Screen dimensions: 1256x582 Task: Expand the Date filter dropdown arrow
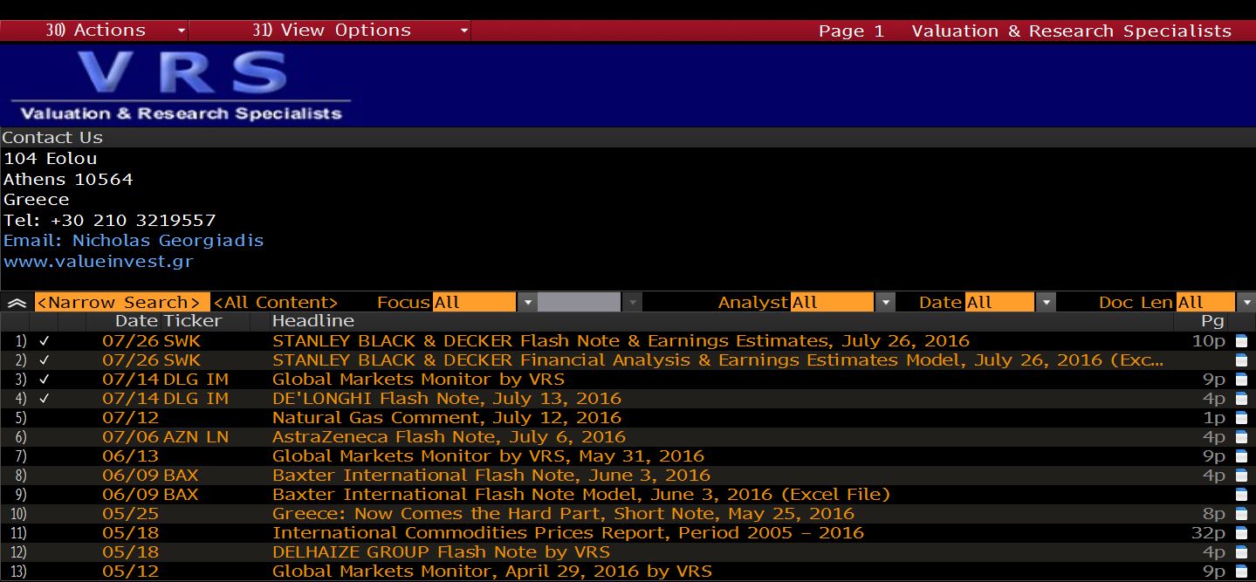[x=1046, y=303]
